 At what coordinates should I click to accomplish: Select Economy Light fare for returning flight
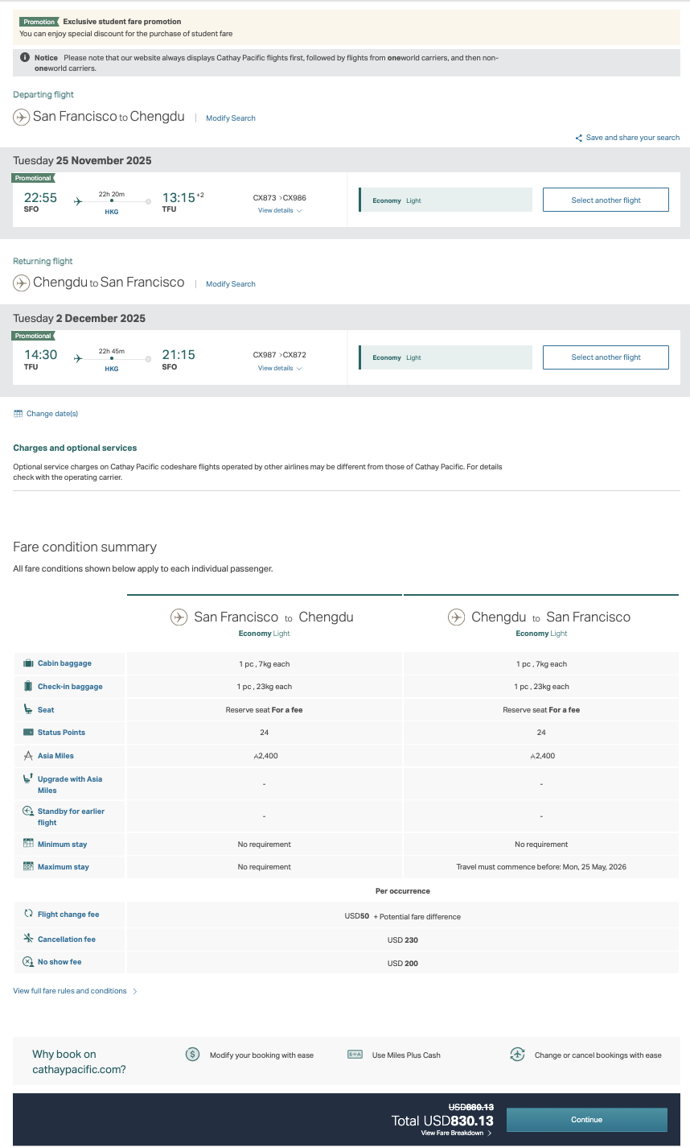point(446,357)
